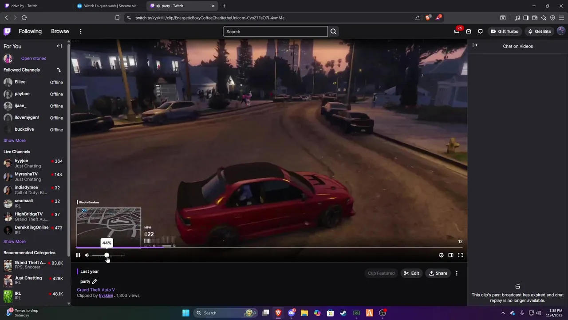Open File Explorer from taskbar
The image size is (568, 320).
(x=304, y=313)
